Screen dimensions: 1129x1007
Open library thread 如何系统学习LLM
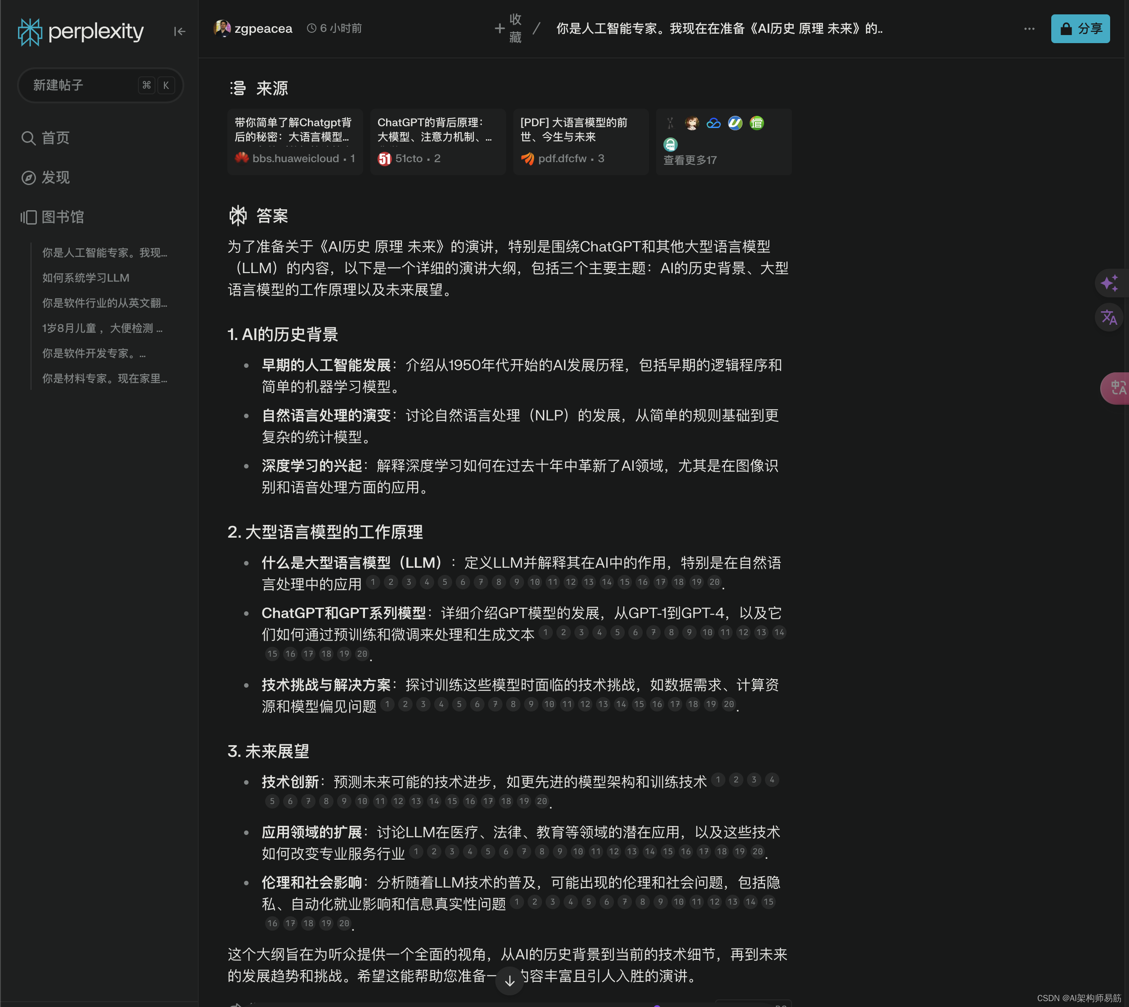click(x=86, y=278)
